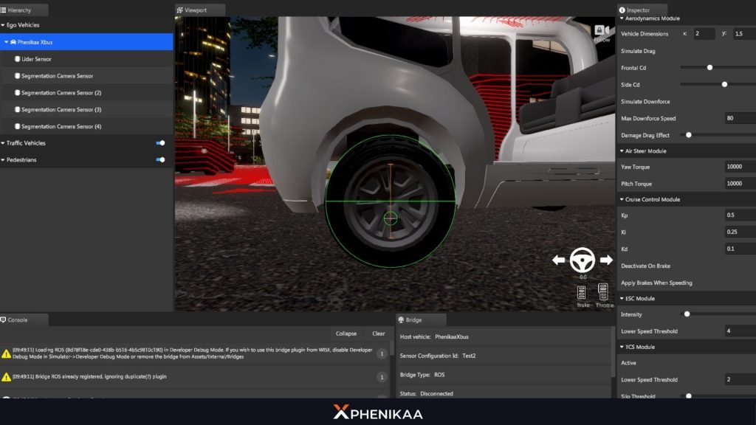Click the Max Downforce Speed field

740,118
